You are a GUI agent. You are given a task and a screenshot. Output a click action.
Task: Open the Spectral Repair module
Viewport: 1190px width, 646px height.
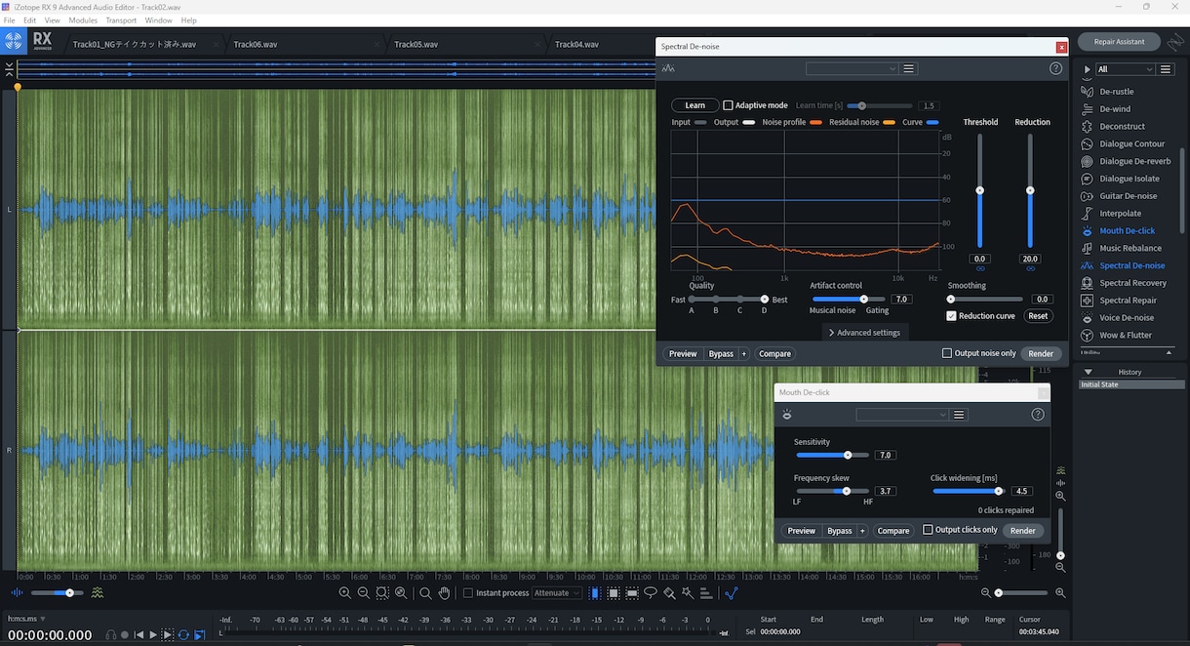[x=1128, y=301]
